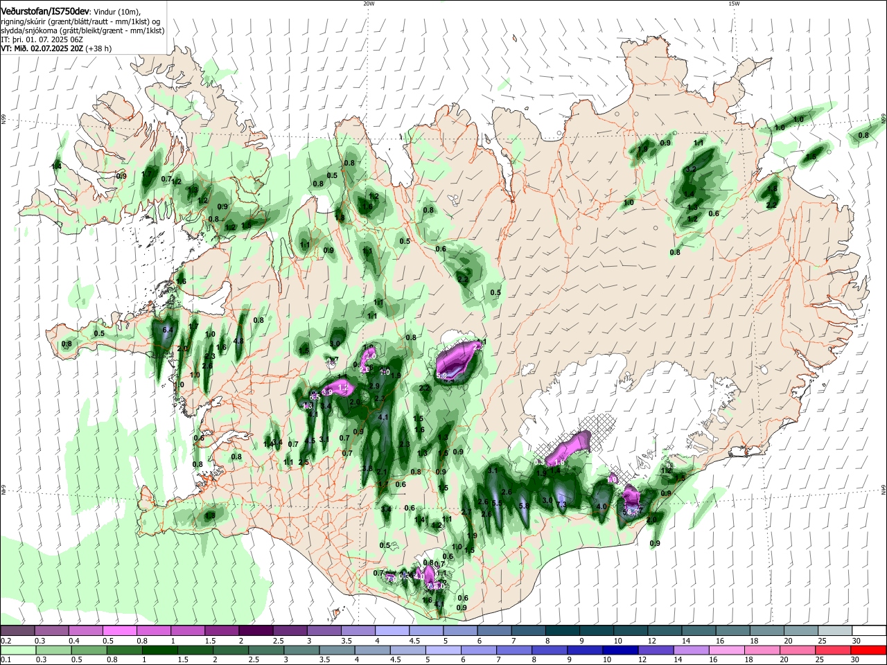Select bright magenta 0.5 swatch on snow scale

coord(121,631)
